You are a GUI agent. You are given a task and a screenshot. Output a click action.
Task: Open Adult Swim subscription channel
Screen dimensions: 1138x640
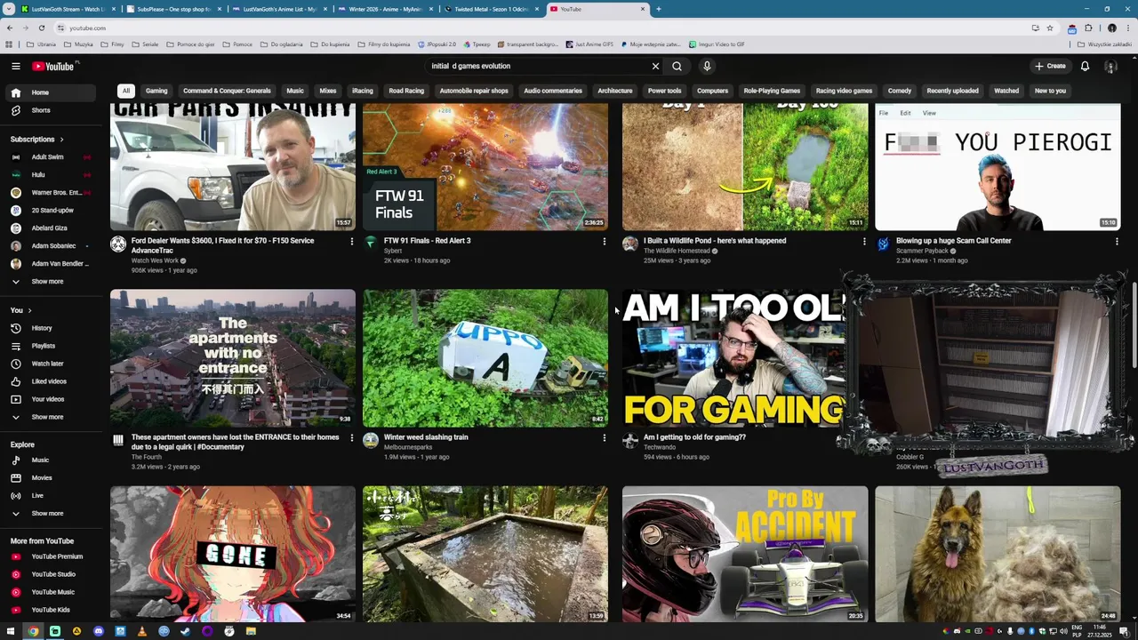tap(50, 156)
